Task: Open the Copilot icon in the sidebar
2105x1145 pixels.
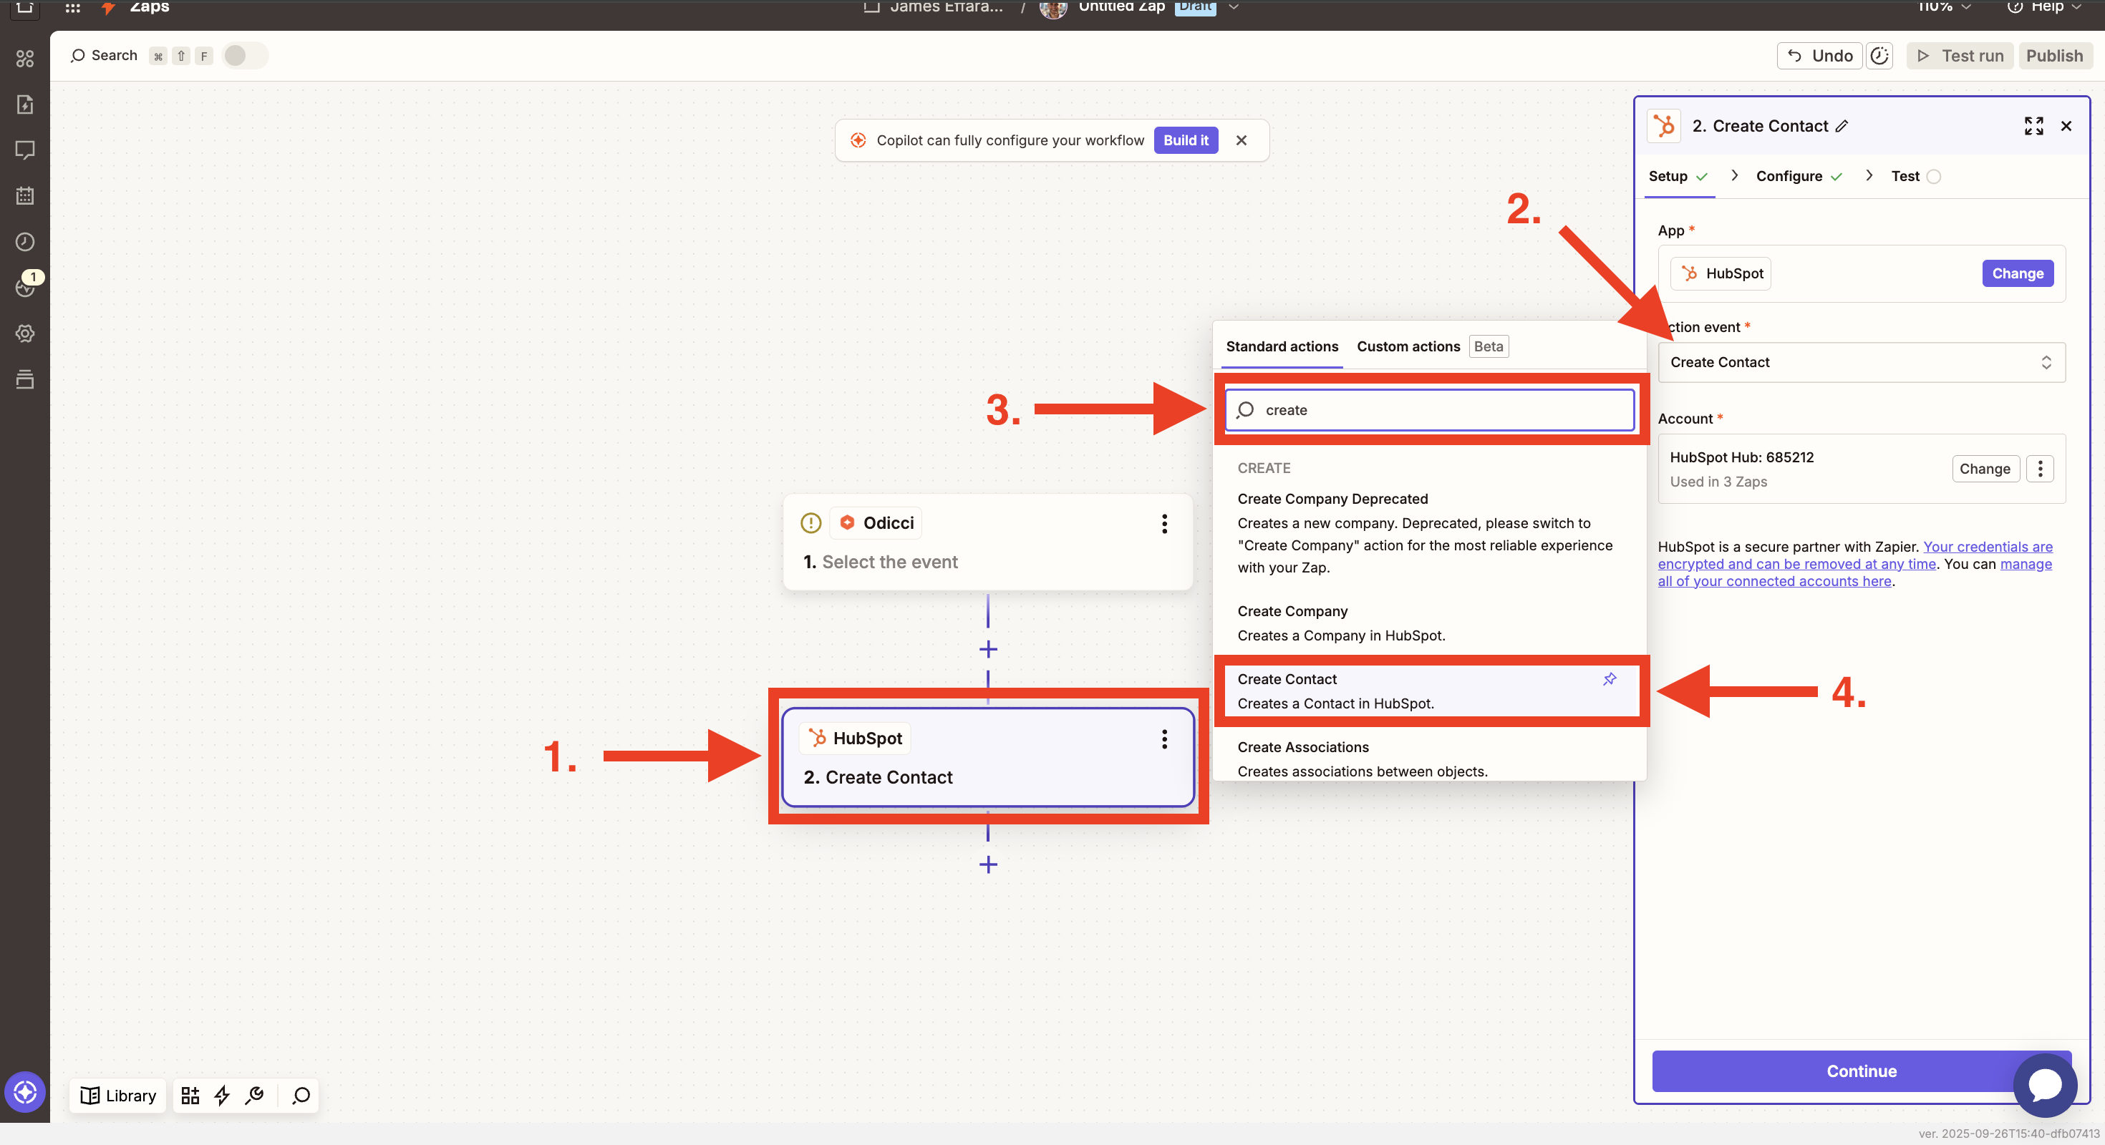Action: (x=24, y=1091)
